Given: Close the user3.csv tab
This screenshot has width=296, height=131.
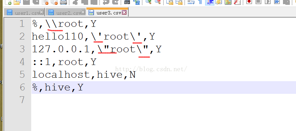Looking at the screenshot, I should click(x=124, y=12).
